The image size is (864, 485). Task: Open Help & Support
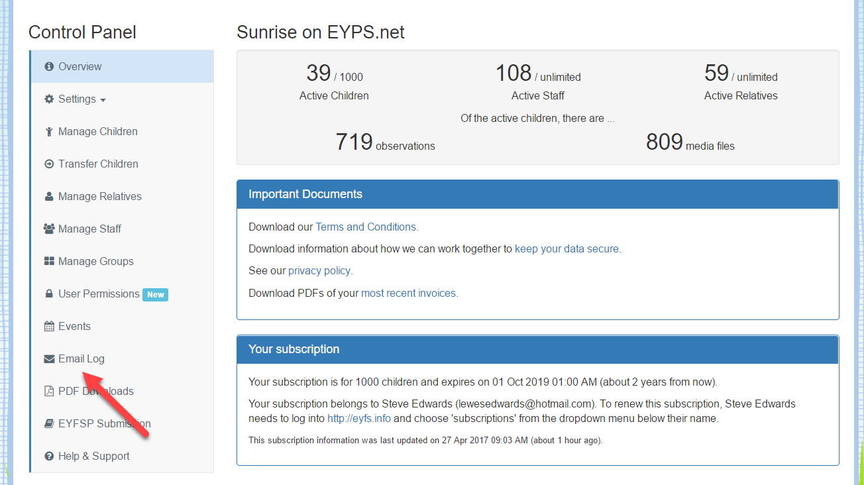pos(123,456)
